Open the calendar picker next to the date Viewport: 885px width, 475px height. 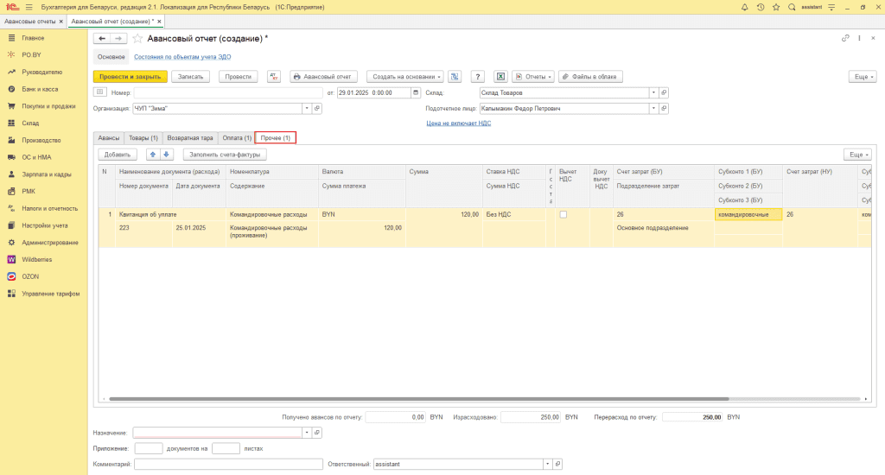click(x=417, y=92)
